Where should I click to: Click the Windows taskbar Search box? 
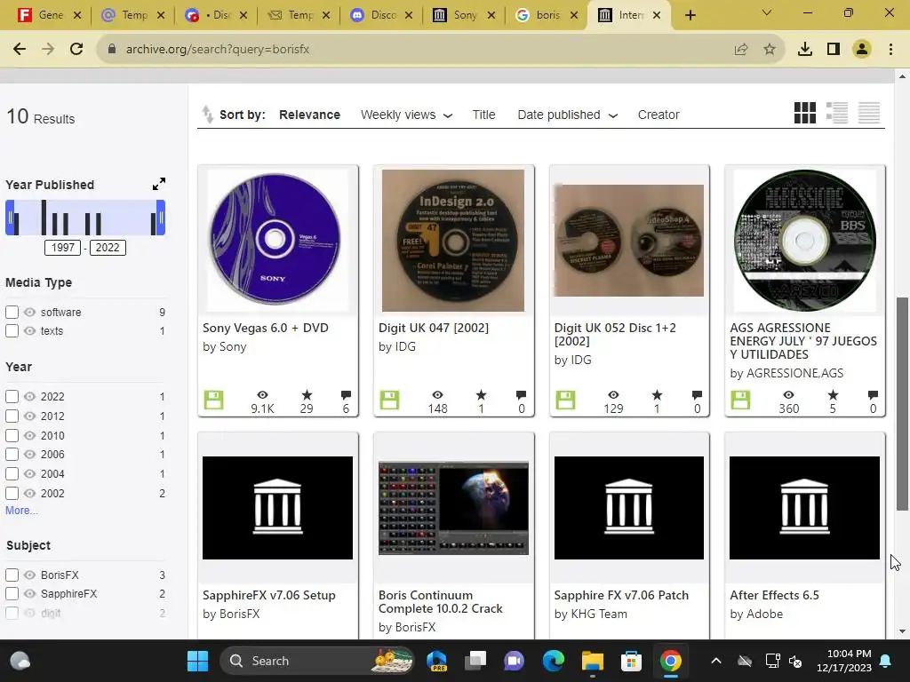click(317, 661)
